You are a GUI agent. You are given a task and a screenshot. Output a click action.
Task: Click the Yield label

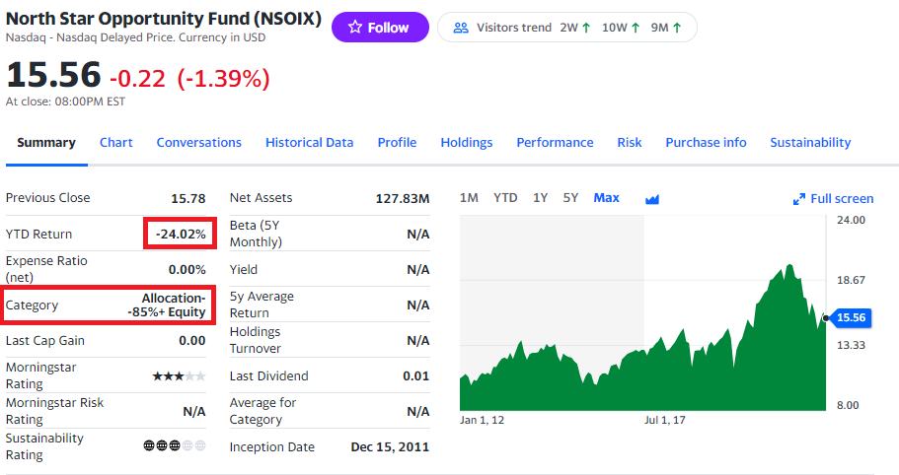[244, 270]
